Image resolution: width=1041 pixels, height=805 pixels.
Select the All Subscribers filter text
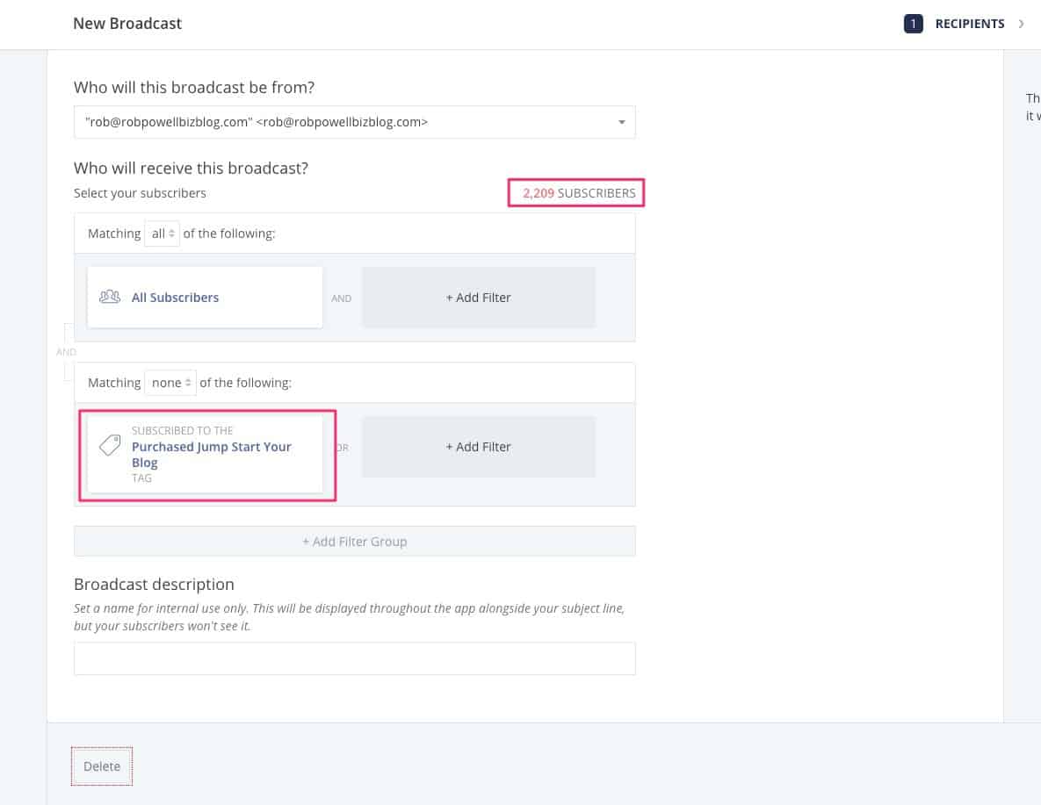click(x=175, y=298)
